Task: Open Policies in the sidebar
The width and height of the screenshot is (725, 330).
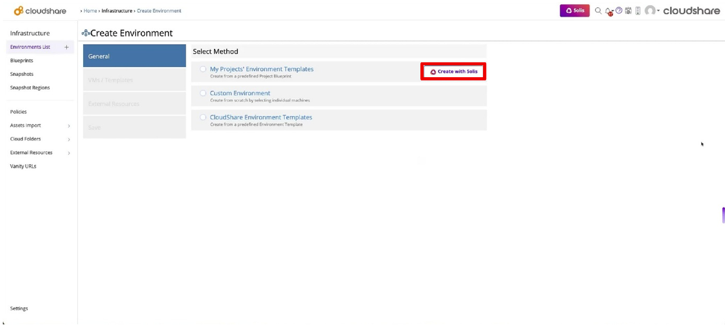Action: coord(18,112)
